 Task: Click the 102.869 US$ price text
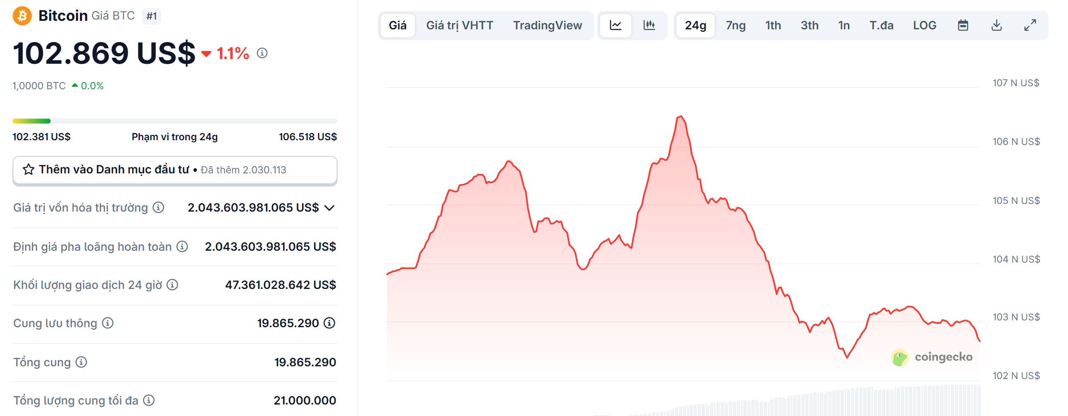[x=104, y=54]
